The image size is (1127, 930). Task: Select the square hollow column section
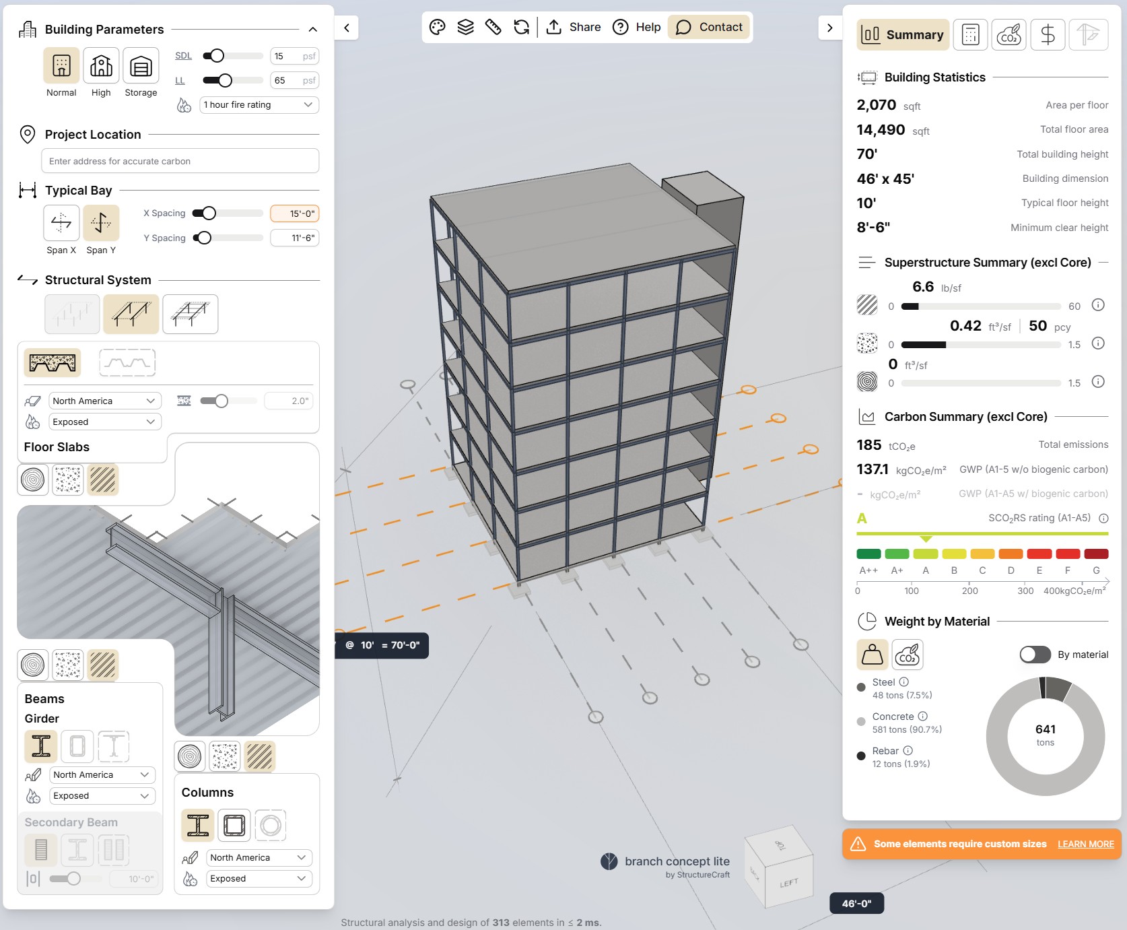pos(234,825)
